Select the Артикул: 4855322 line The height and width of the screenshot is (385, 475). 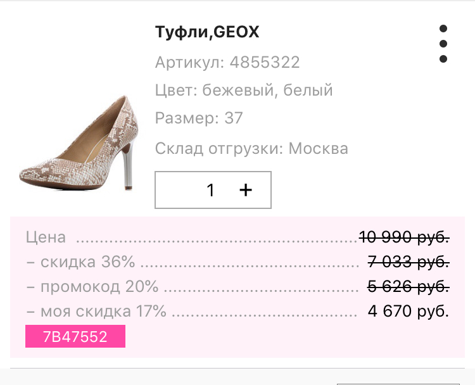[x=227, y=62]
